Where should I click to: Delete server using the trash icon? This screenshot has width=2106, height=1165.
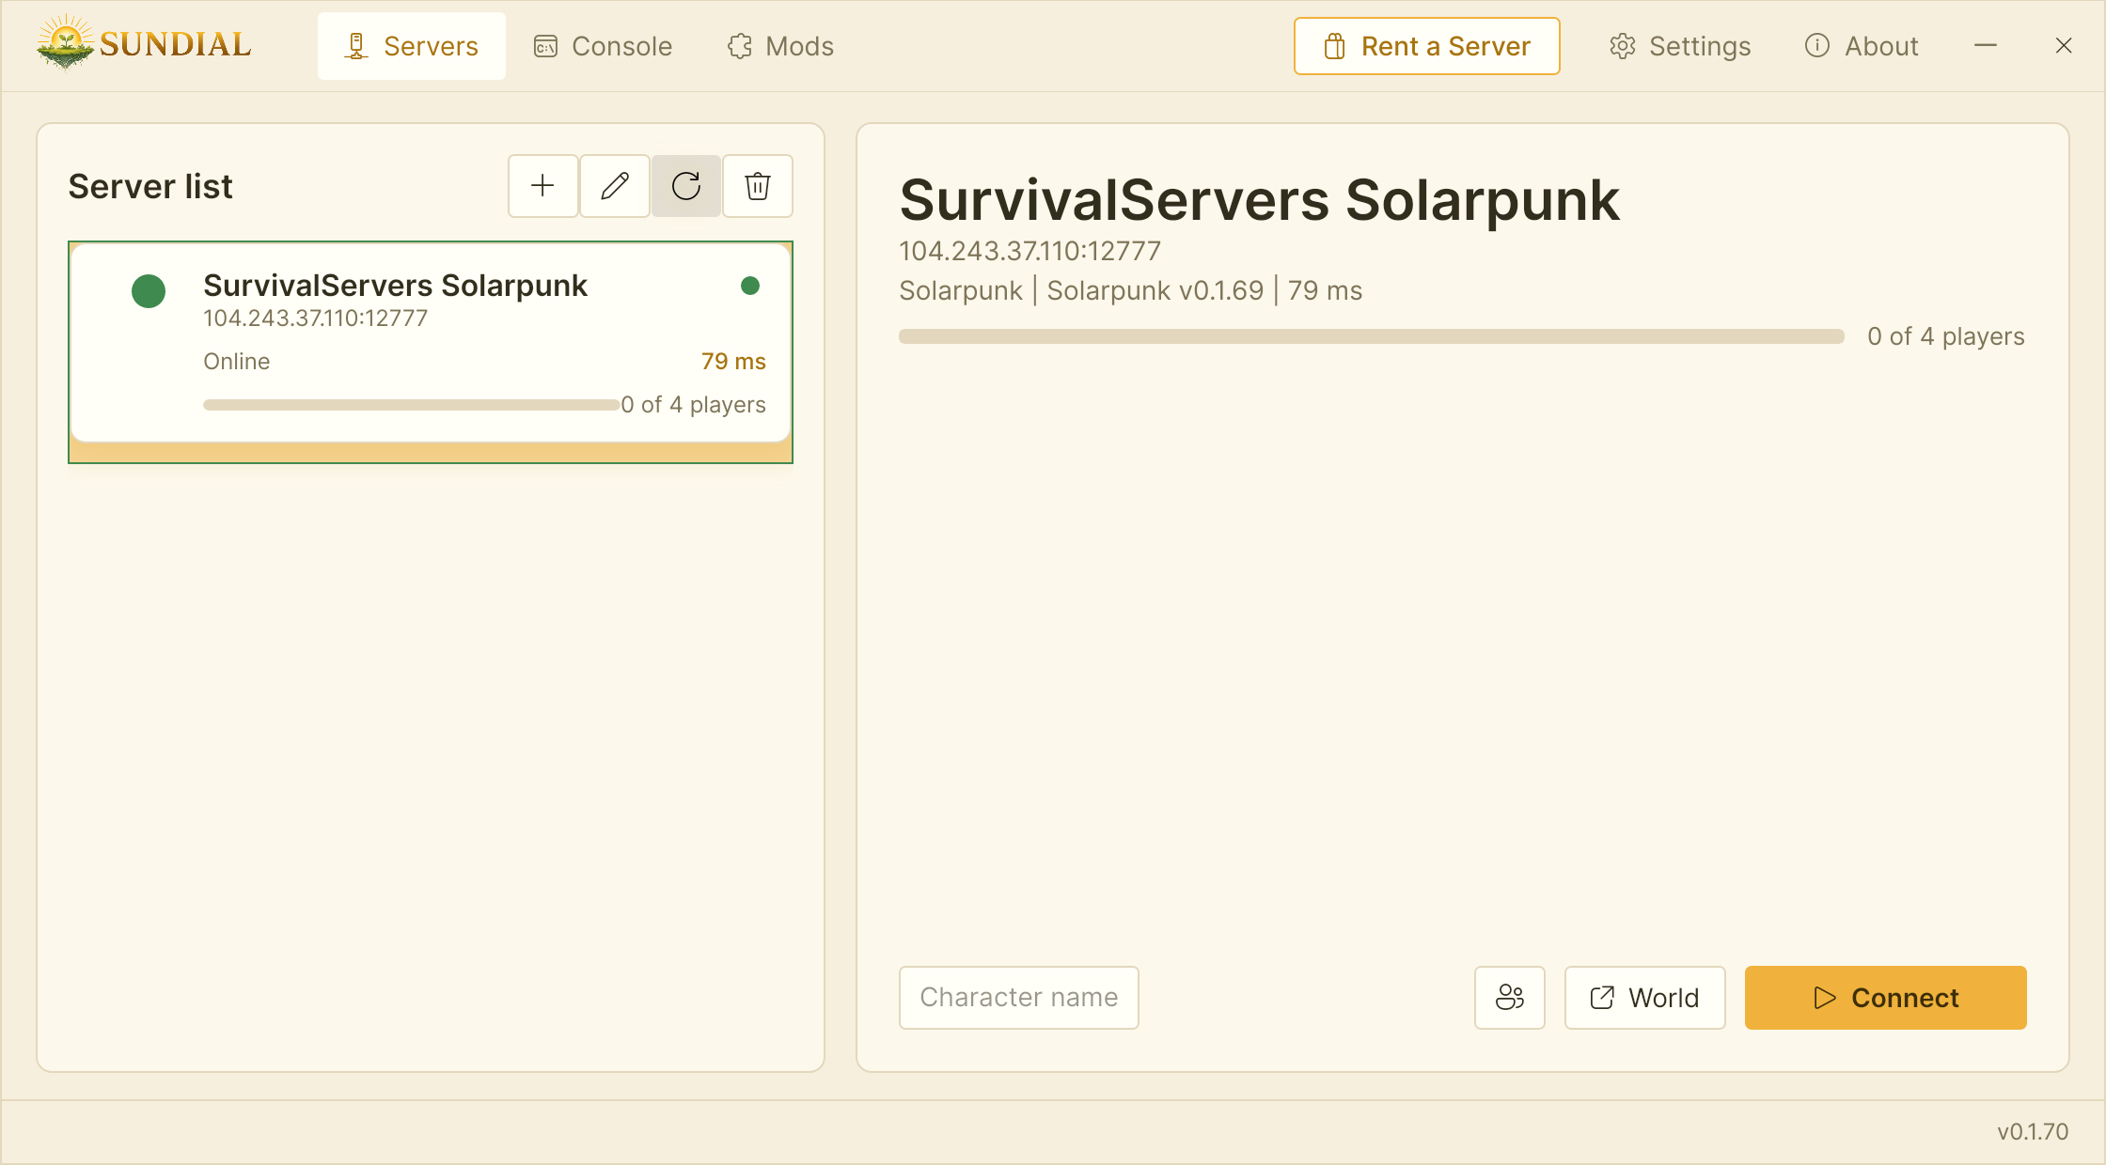pos(758,186)
